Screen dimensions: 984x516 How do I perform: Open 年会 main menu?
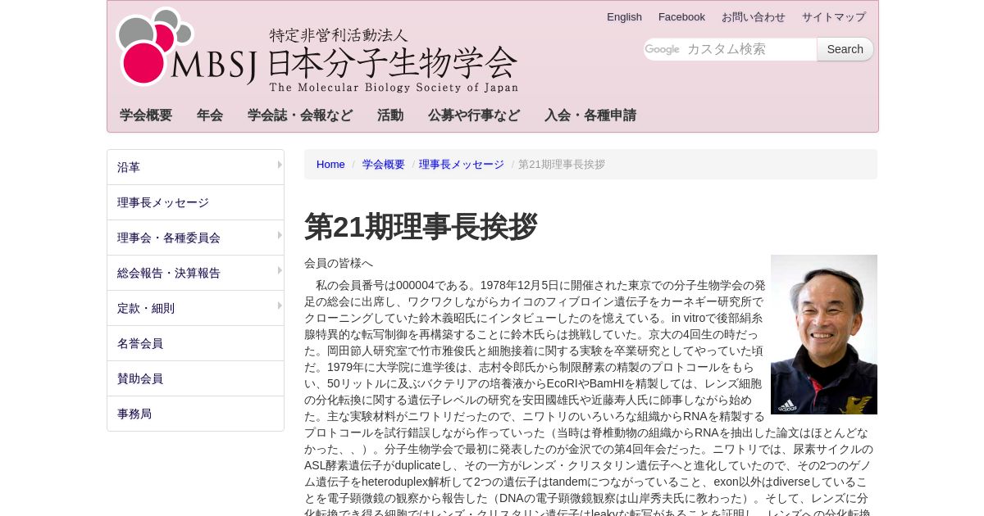[x=210, y=115]
